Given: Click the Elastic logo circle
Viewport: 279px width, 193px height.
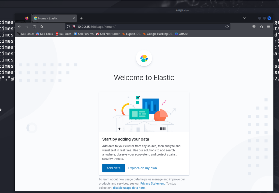Looking at the screenshot, I should click(x=144, y=58).
